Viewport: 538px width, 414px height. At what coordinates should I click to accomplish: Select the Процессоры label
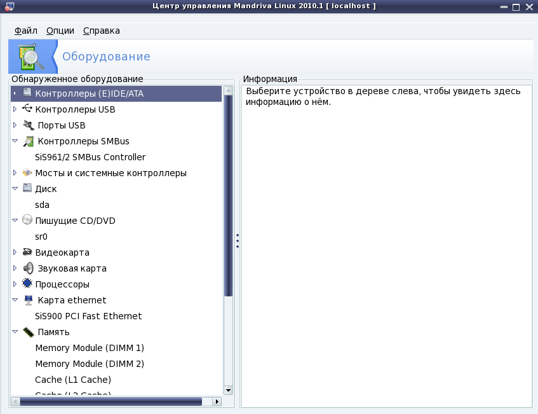click(x=62, y=284)
